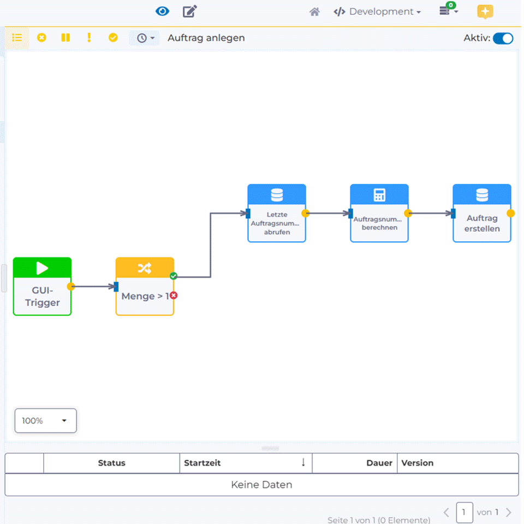Click the Auftragsnummer berechnen calculator node
This screenshot has width=524, height=524.
pos(379,213)
